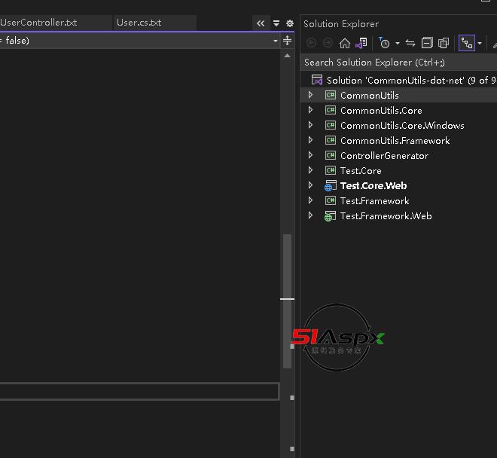Select Test.Framework in the tree
Viewport: 497px width, 458px height.
375,201
